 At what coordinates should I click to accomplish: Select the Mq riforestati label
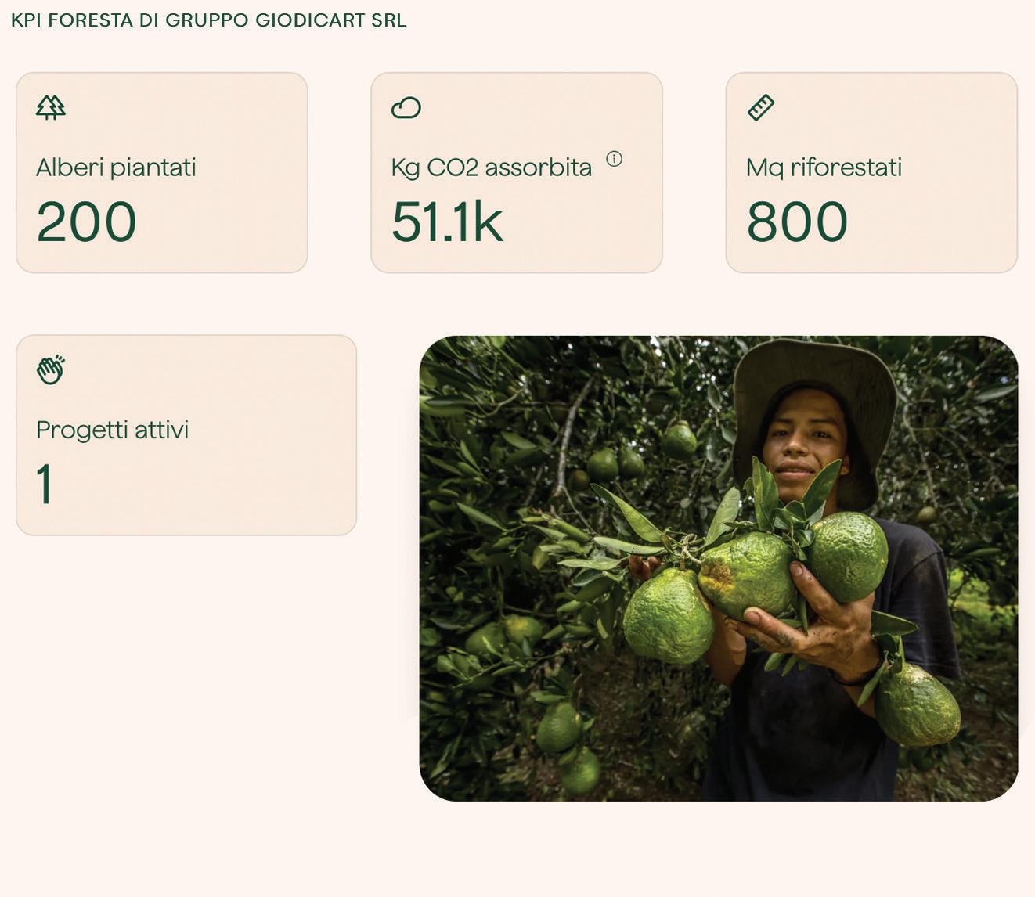[824, 168]
